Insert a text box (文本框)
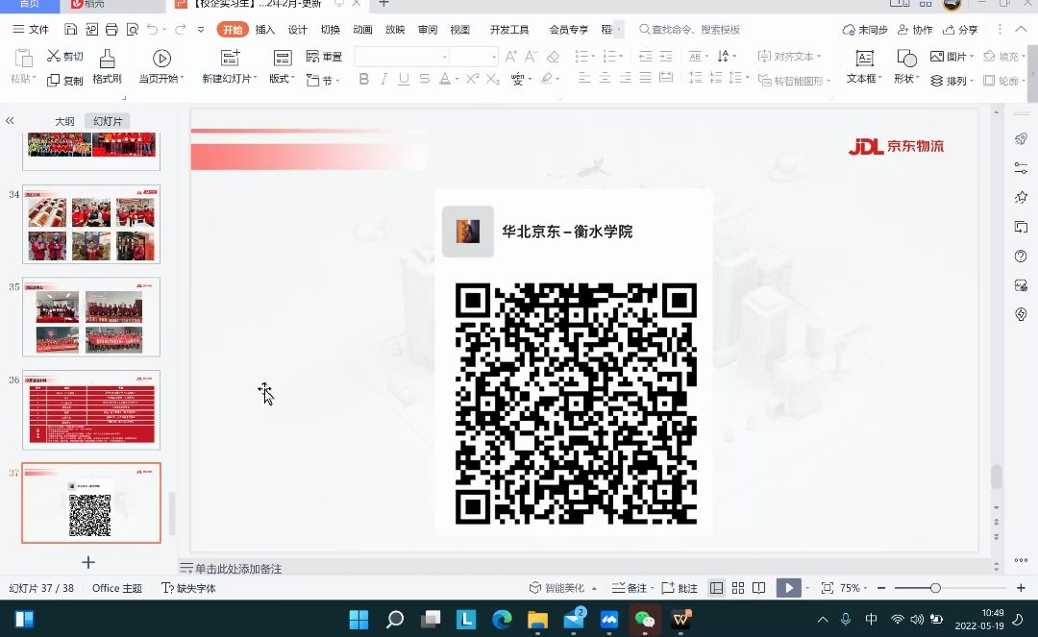This screenshot has width=1038, height=637. (864, 59)
